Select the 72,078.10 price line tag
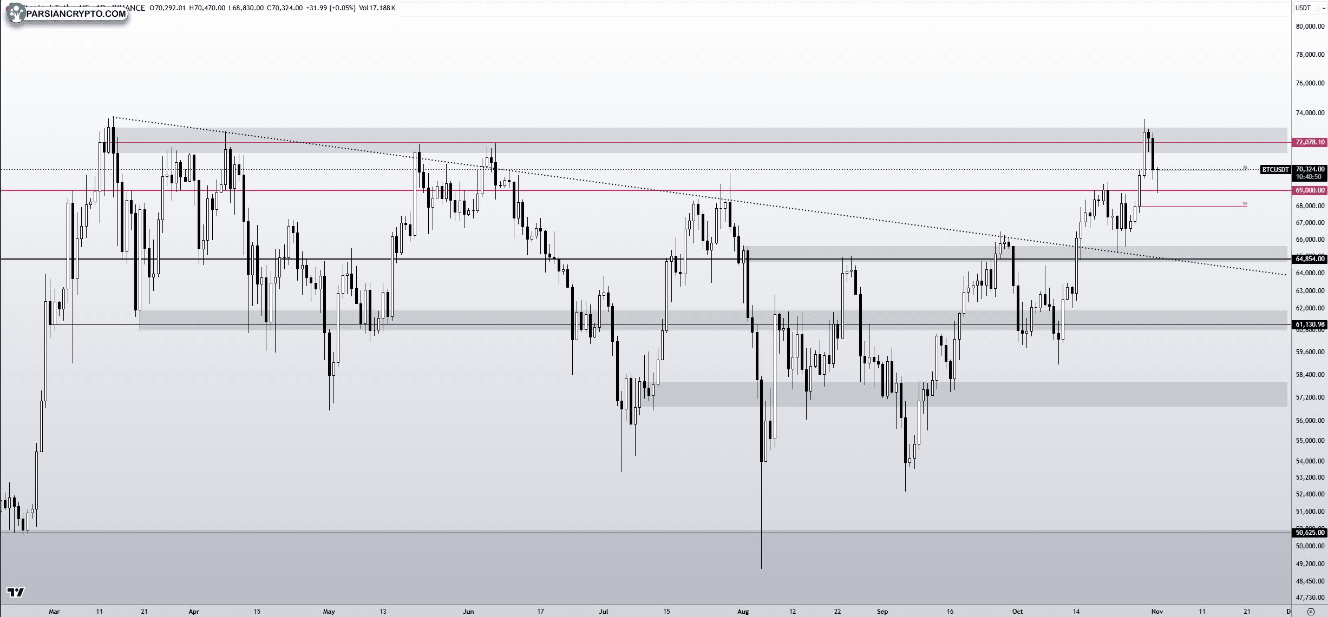 (1310, 142)
